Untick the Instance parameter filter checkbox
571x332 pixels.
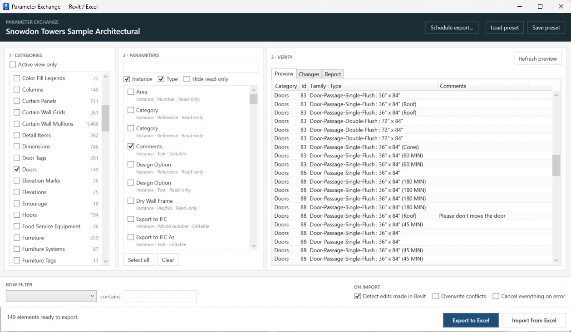[x=127, y=79]
